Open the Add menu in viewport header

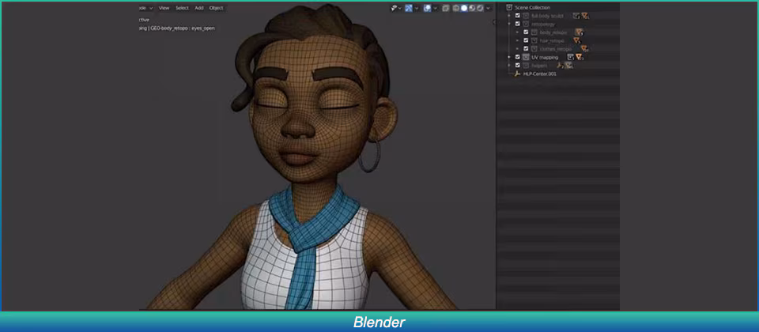199,8
